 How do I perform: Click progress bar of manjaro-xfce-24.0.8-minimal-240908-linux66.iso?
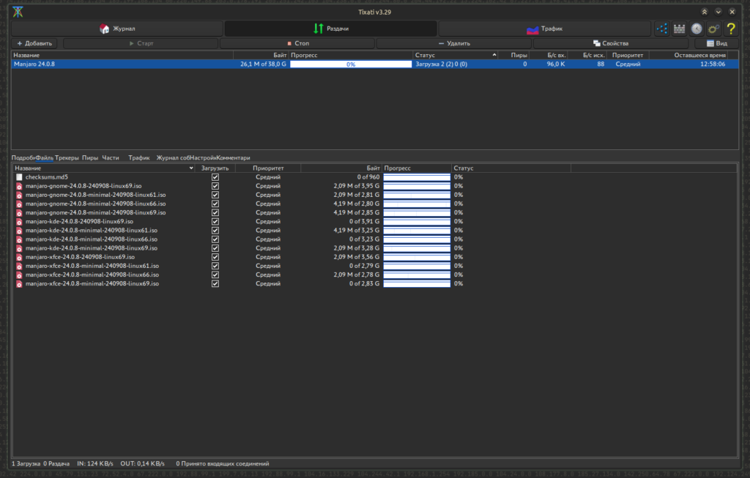(x=417, y=275)
